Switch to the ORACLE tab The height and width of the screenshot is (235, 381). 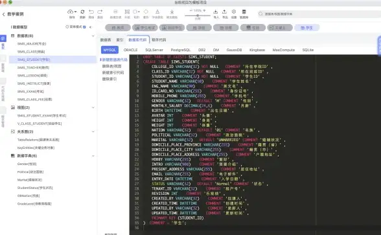click(130, 50)
